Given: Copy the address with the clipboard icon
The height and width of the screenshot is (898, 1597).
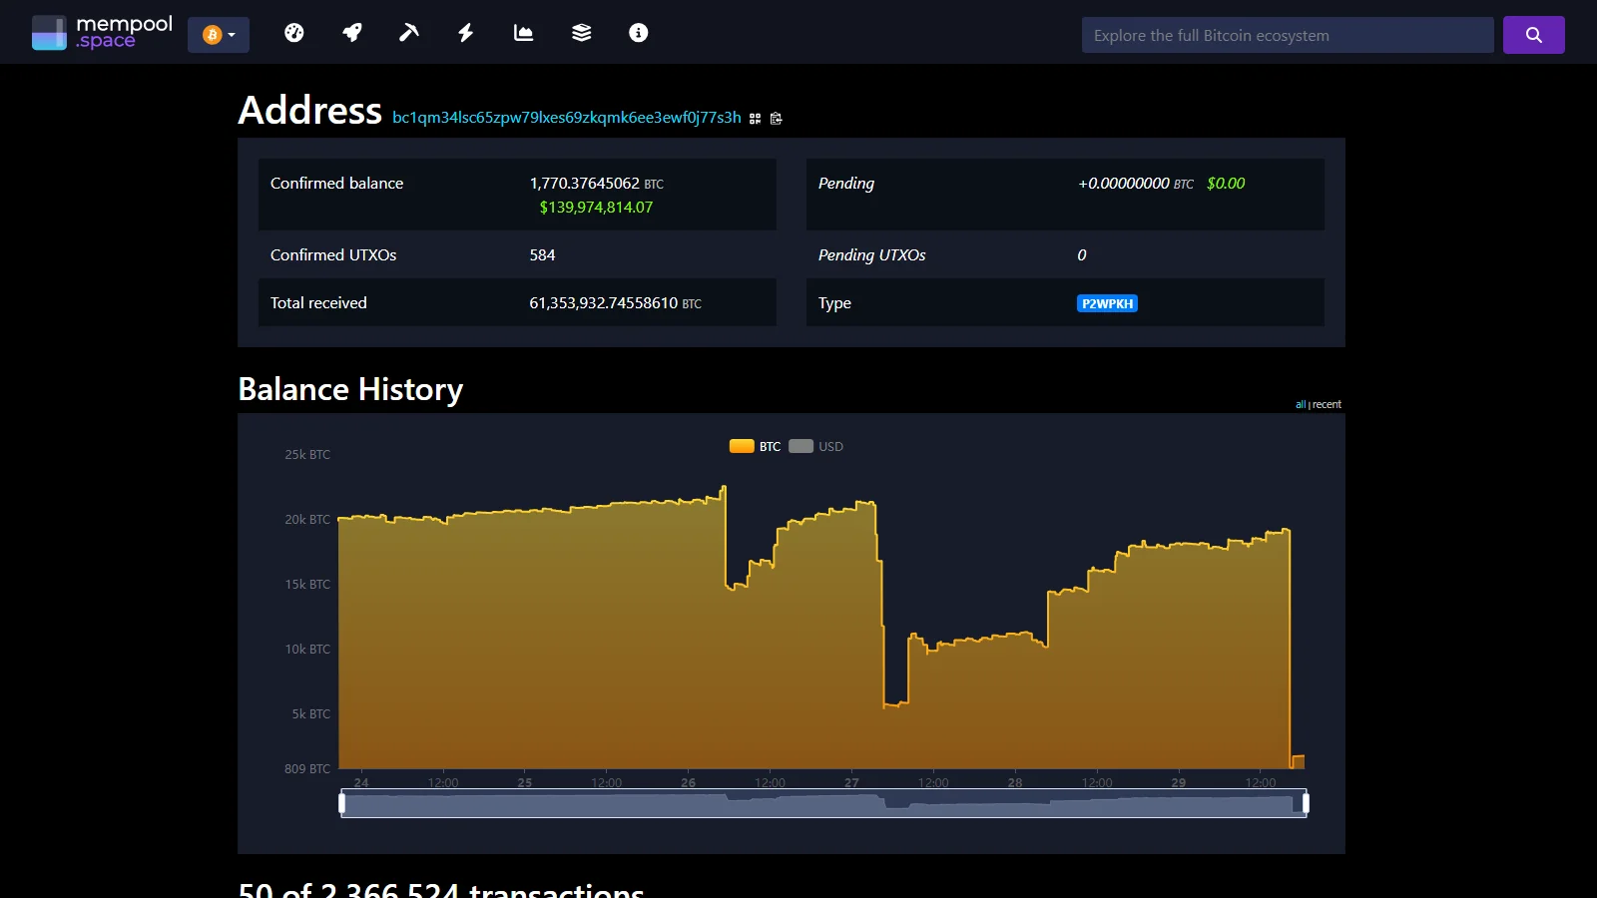Looking at the screenshot, I should coord(777,119).
